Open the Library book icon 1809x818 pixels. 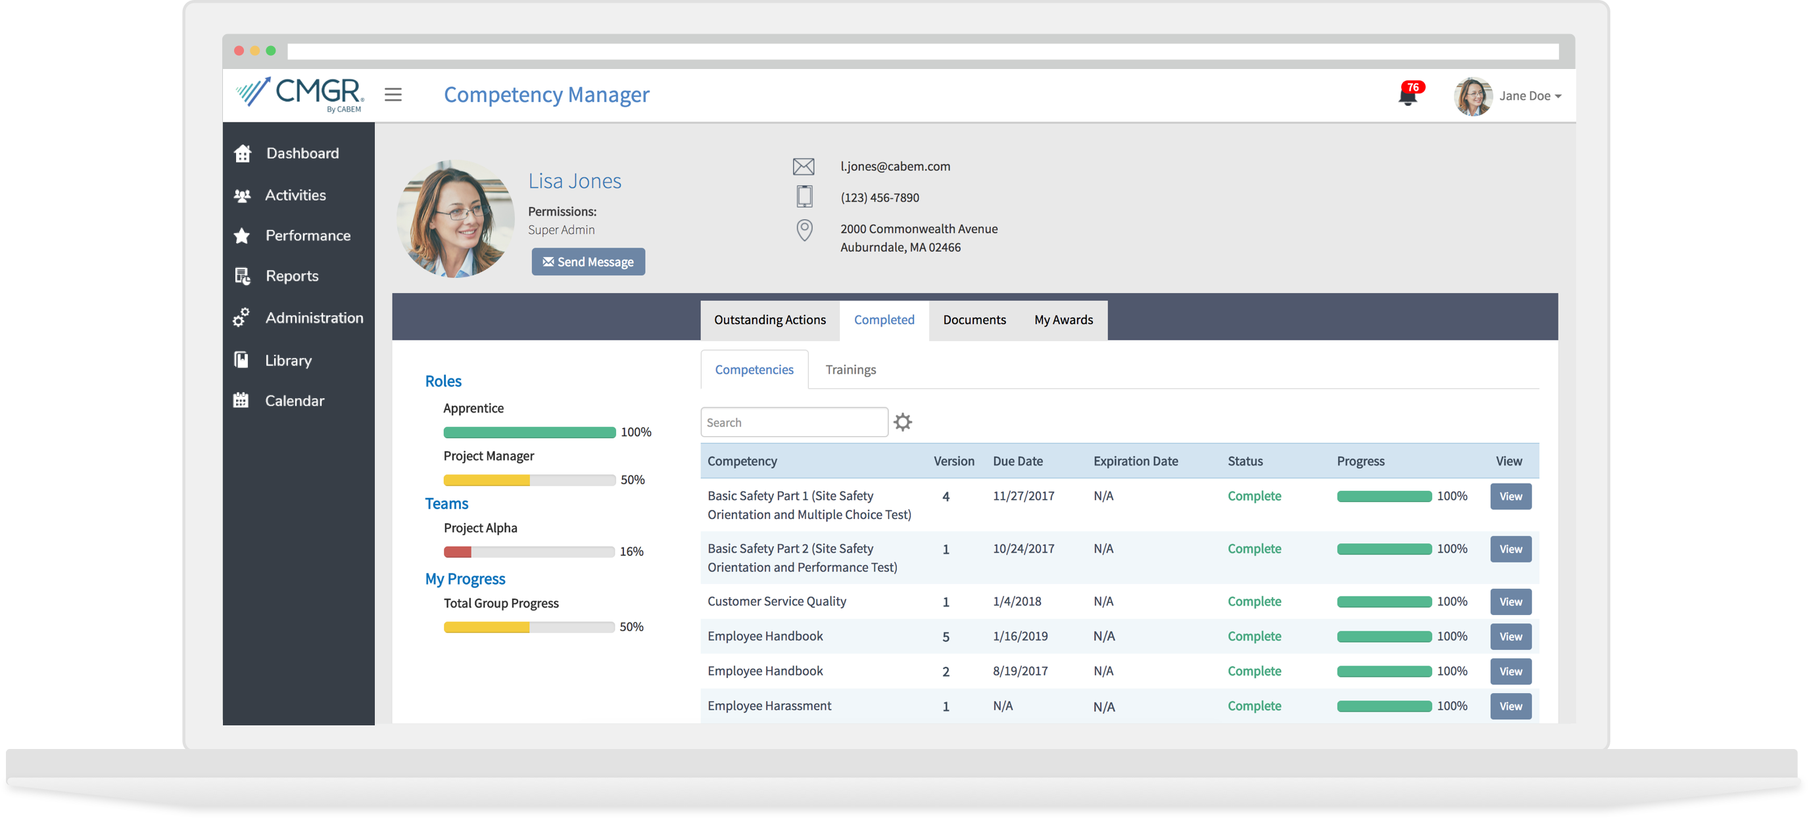click(241, 360)
